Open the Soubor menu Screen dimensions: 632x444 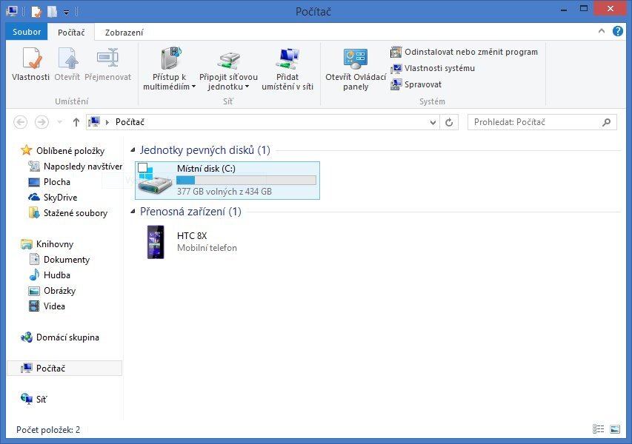tap(27, 32)
